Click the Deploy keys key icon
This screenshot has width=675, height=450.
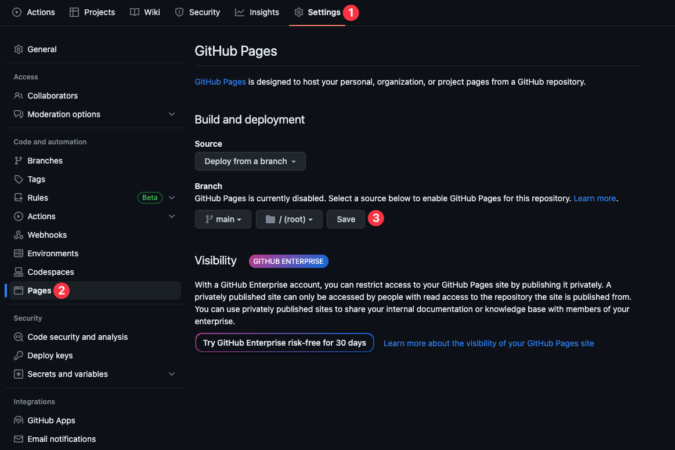click(19, 355)
